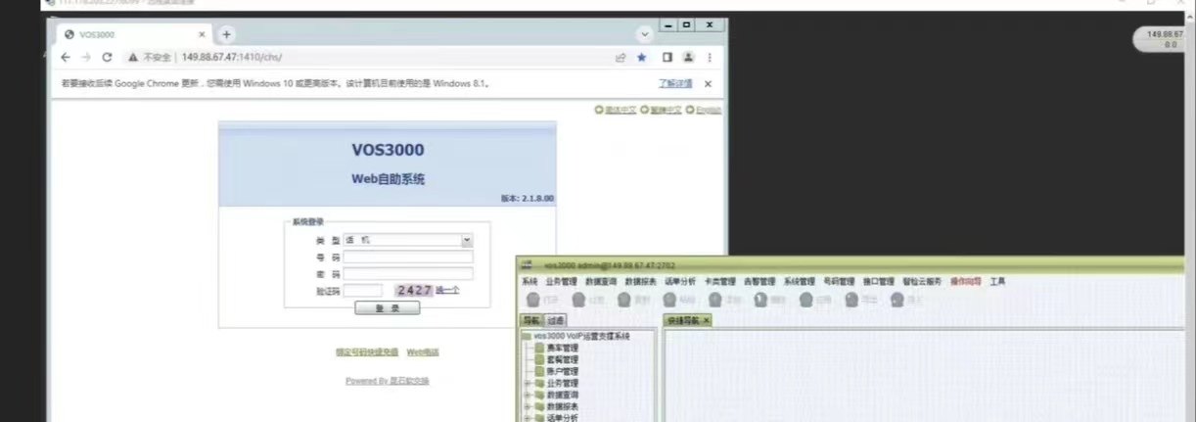The height and width of the screenshot is (422, 1196).
Task: Go back using the Chrome back arrow
Action: 65,57
